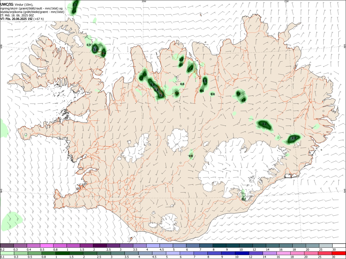The width and height of the screenshot is (346, 259).
Task: Select the lilac swatch between 14 and 16 in the bottom legend row
Action: 270,253
